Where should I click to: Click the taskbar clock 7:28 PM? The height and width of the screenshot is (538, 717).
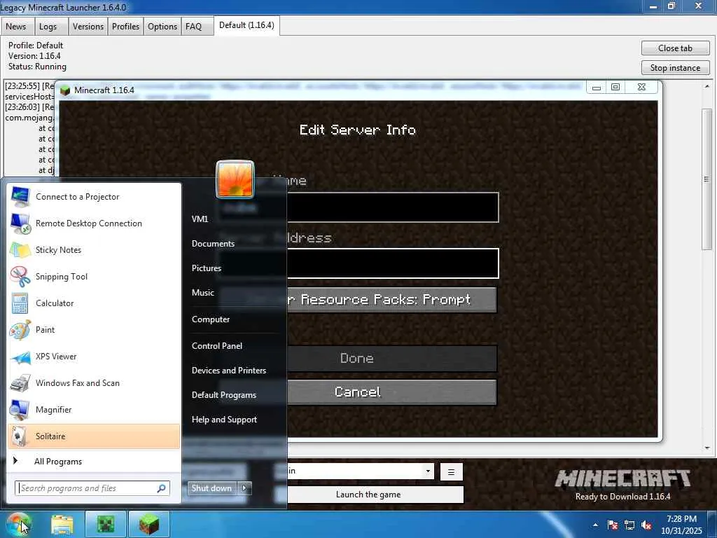point(682,519)
